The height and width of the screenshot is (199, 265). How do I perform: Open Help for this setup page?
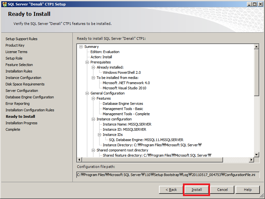pos(248,190)
